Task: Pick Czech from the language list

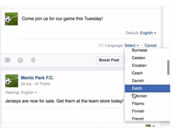Action: click(x=137, y=73)
